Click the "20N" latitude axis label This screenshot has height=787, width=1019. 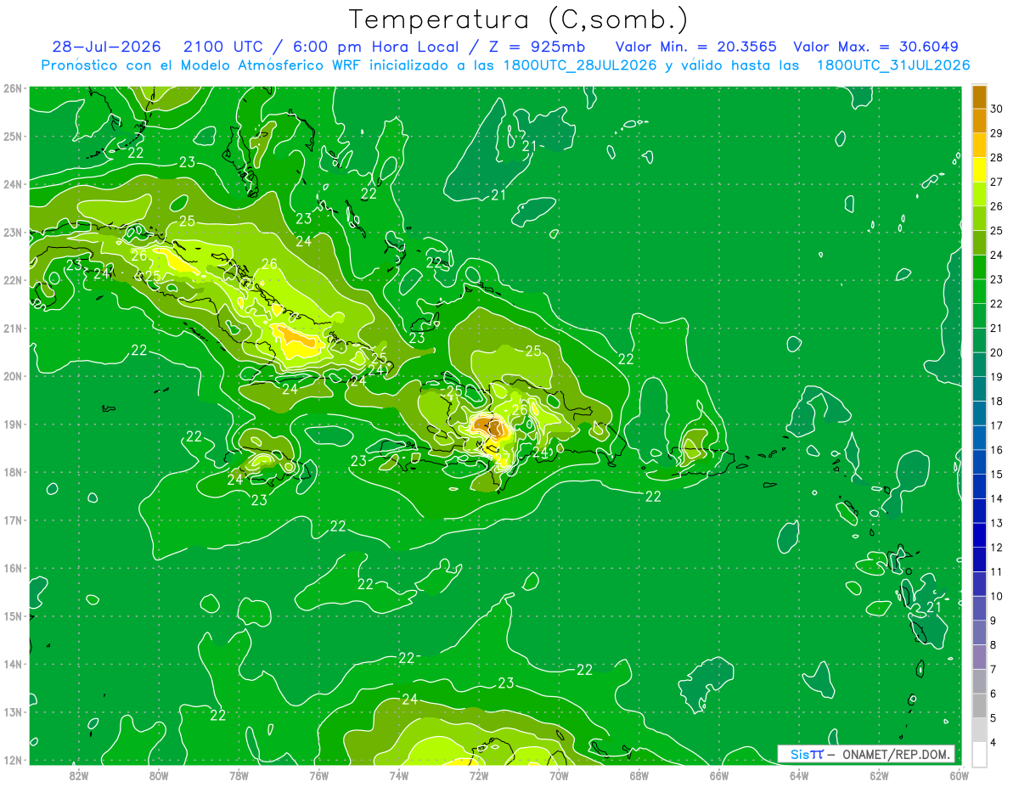coord(12,376)
